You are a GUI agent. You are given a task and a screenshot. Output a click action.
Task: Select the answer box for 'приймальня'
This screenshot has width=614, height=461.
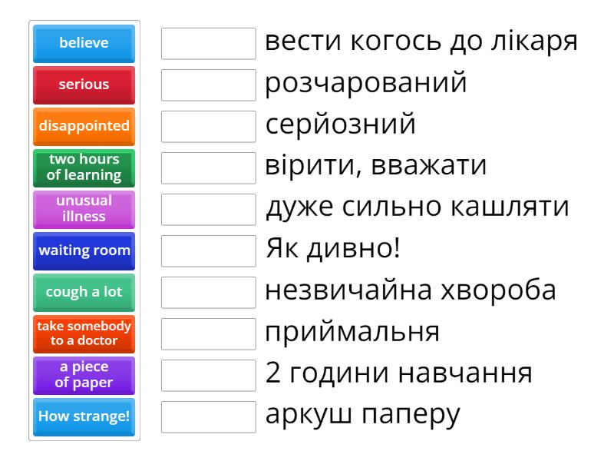tap(209, 334)
